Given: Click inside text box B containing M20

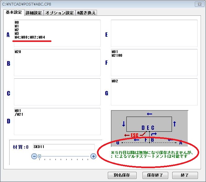Looking at the screenshot, I should click(x=57, y=63).
